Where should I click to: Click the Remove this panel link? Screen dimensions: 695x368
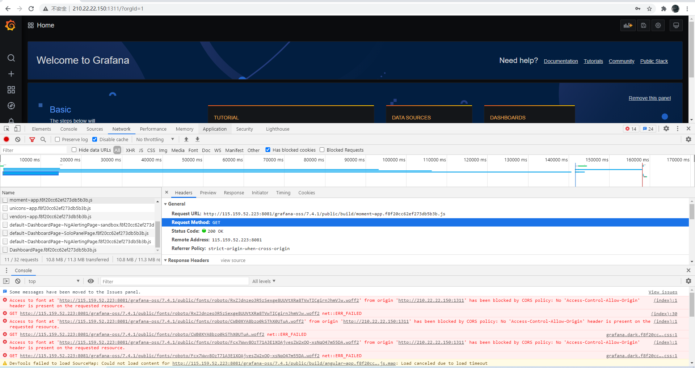pos(649,98)
